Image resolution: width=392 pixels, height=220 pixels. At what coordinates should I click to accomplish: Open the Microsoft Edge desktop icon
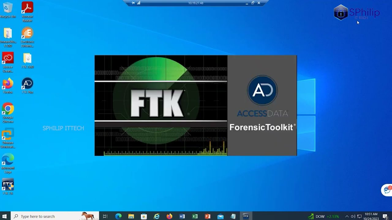pos(8,164)
